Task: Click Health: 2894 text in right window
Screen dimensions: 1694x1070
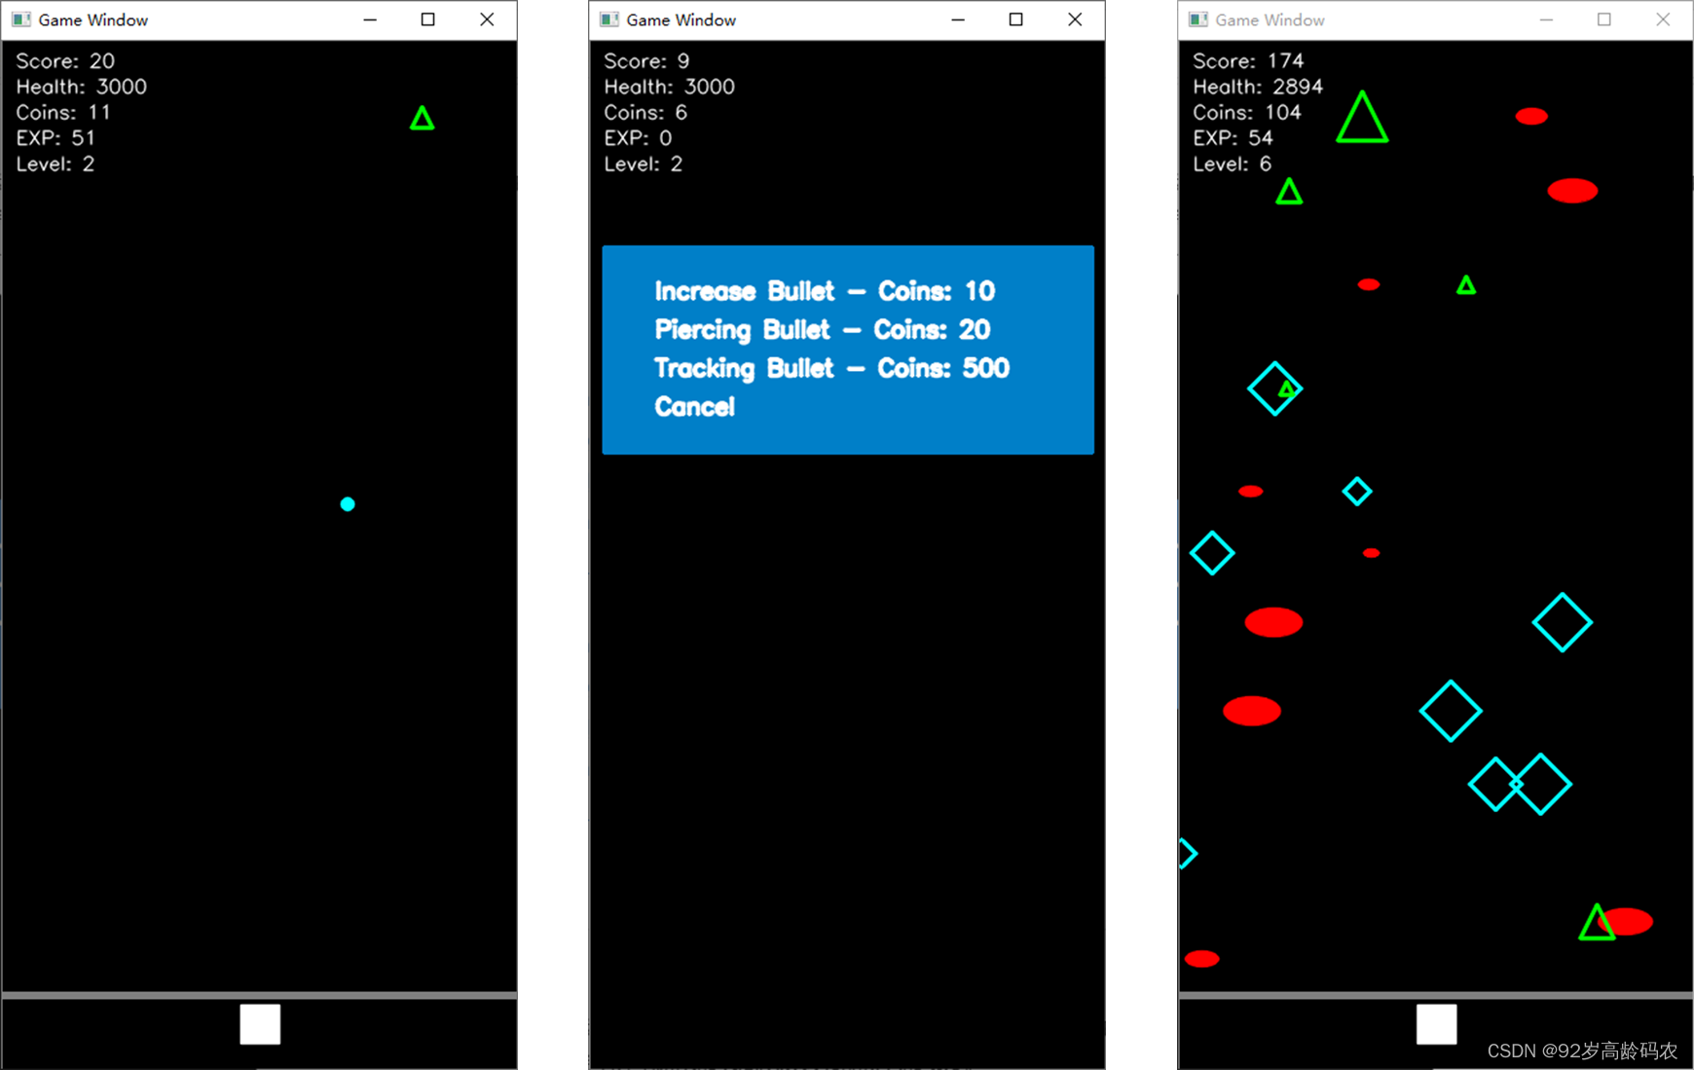Action: (x=1258, y=87)
